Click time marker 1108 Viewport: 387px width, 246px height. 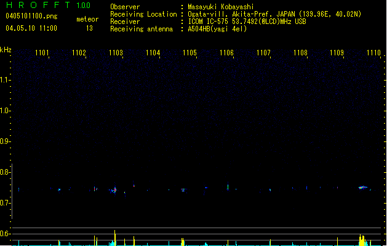(x=300, y=53)
